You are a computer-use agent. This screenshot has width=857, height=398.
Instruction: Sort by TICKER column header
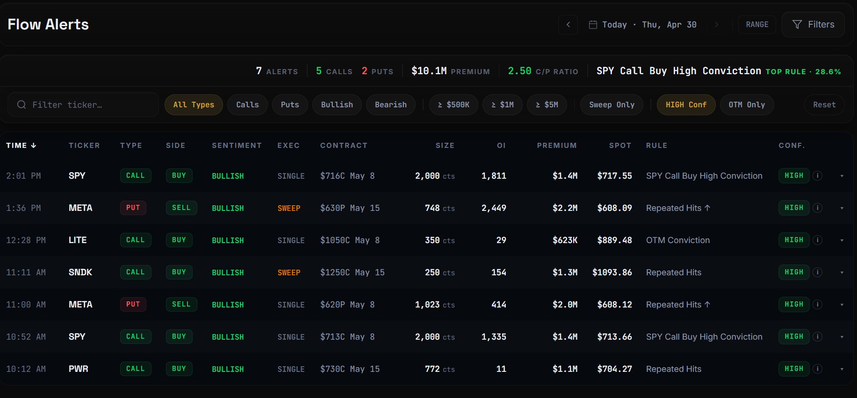click(84, 146)
